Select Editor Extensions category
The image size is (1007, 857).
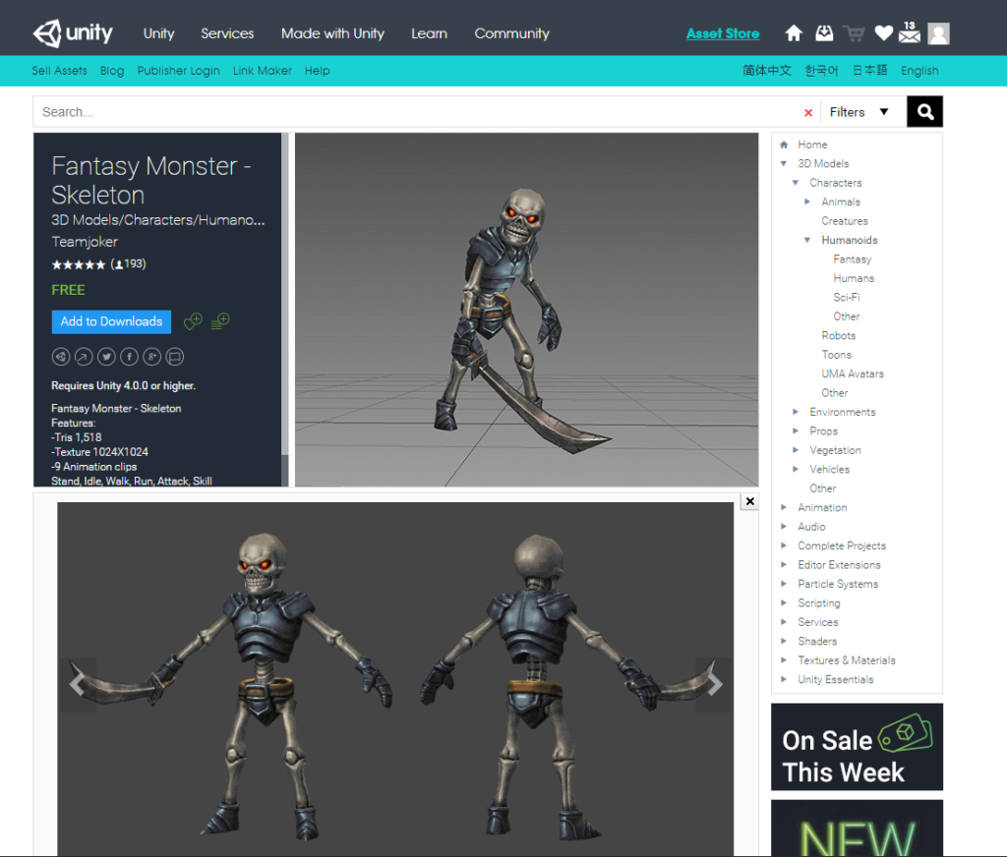pyautogui.click(x=839, y=565)
